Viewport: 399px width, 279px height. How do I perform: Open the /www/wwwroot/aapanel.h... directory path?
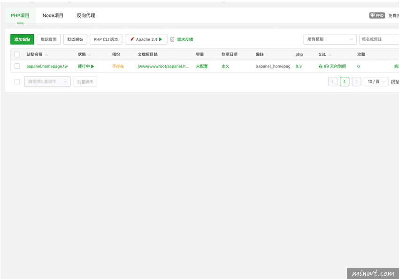[x=163, y=66]
